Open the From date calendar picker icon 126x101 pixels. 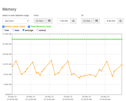(49, 21)
